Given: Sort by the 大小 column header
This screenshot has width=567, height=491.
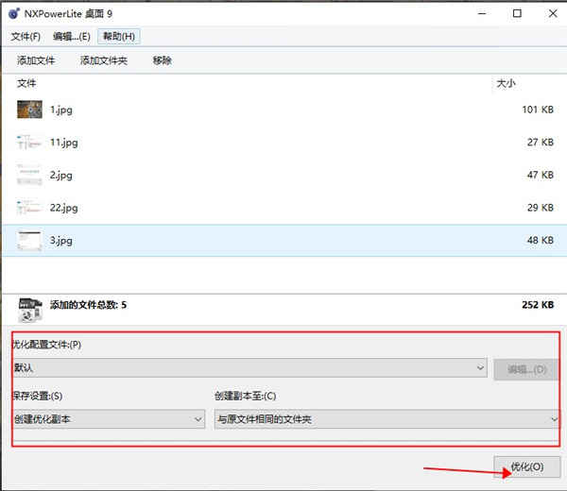Looking at the screenshot, I should click(x=506, y=83).
